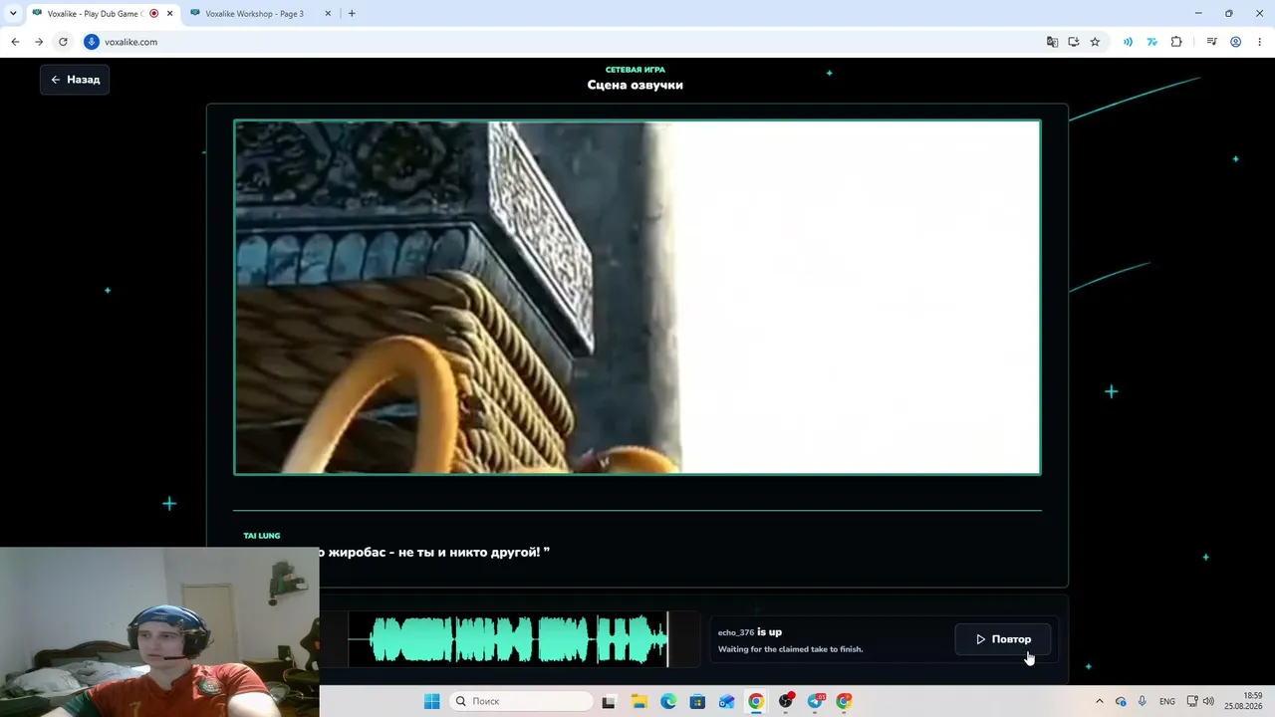1275x717 pixels.
Task: Replay the take with Повтор button
Action: [1003, 639]
